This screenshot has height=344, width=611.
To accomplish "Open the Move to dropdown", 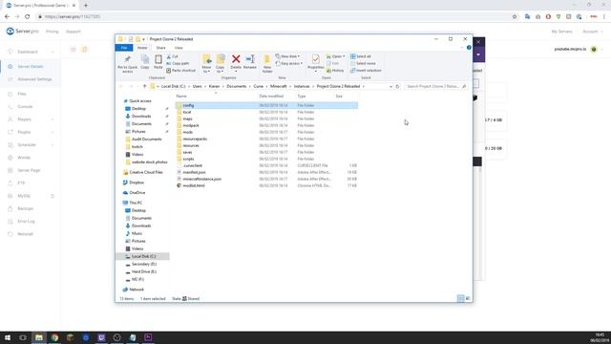I will pos(206,64).
